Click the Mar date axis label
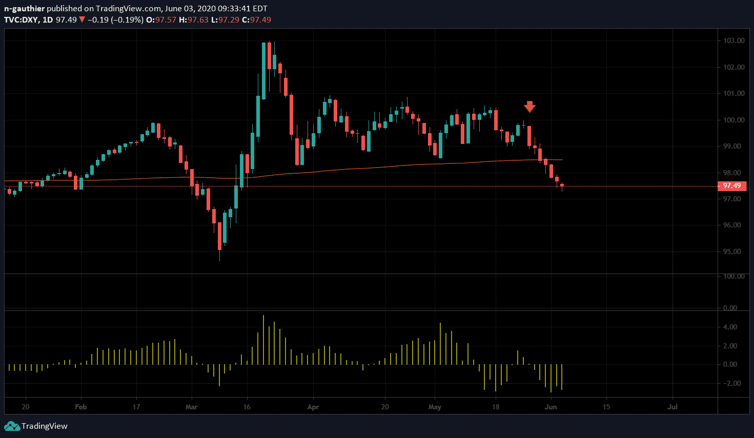This screenshot has width=754, height=438. click(x=191, y=407)
